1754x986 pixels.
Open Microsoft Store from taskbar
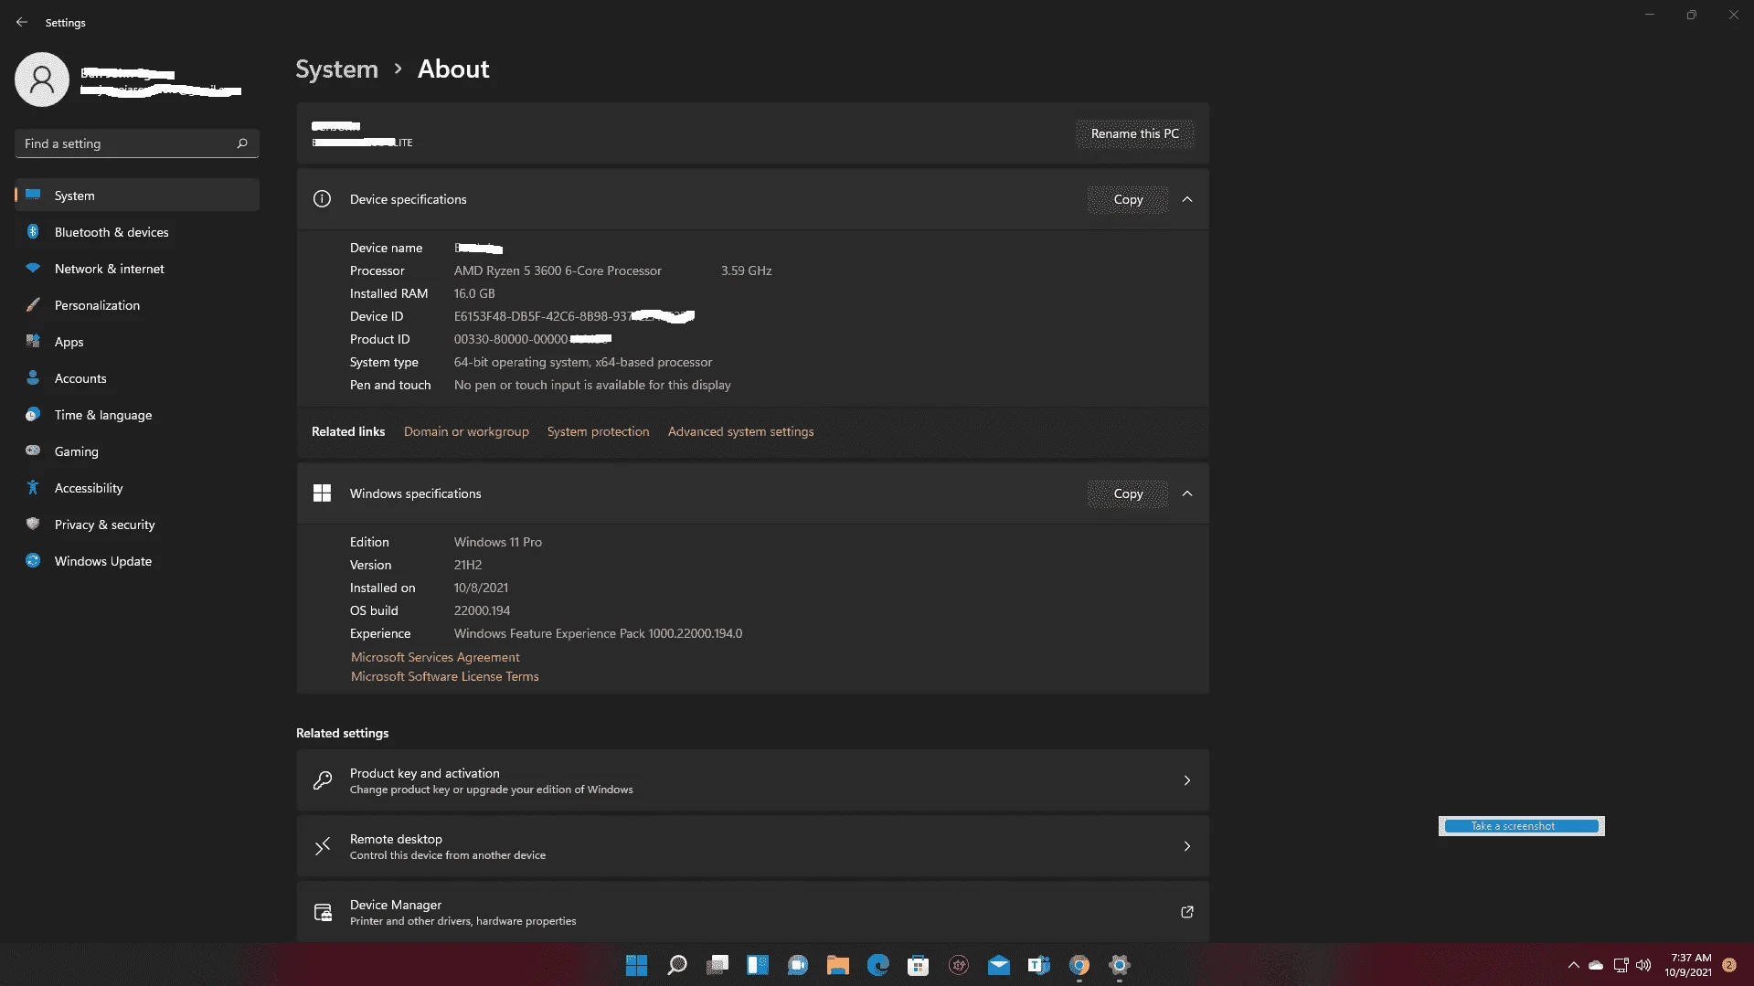pyautogui.click(x=919, y=965)
